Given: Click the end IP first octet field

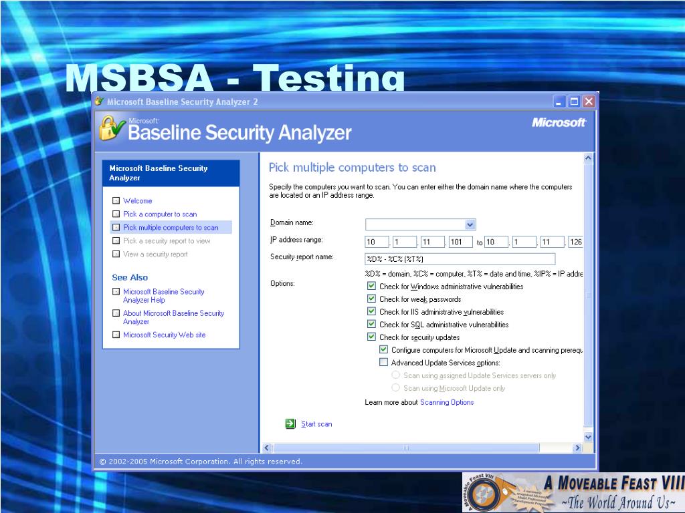Looking at the screenshot, I should (x=496, y=242).
